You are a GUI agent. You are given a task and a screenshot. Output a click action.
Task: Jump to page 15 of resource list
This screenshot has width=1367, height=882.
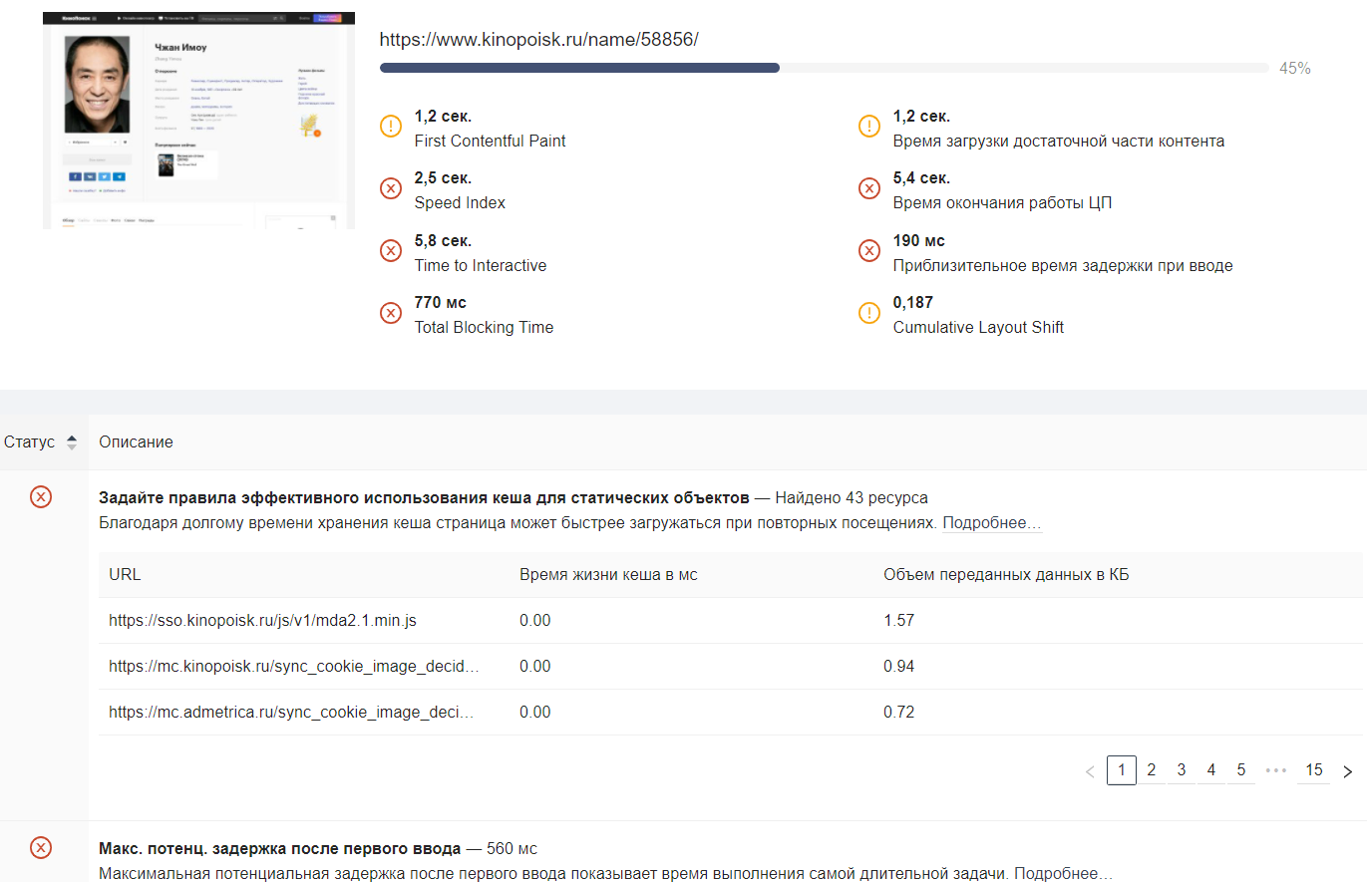point(1314,770)
